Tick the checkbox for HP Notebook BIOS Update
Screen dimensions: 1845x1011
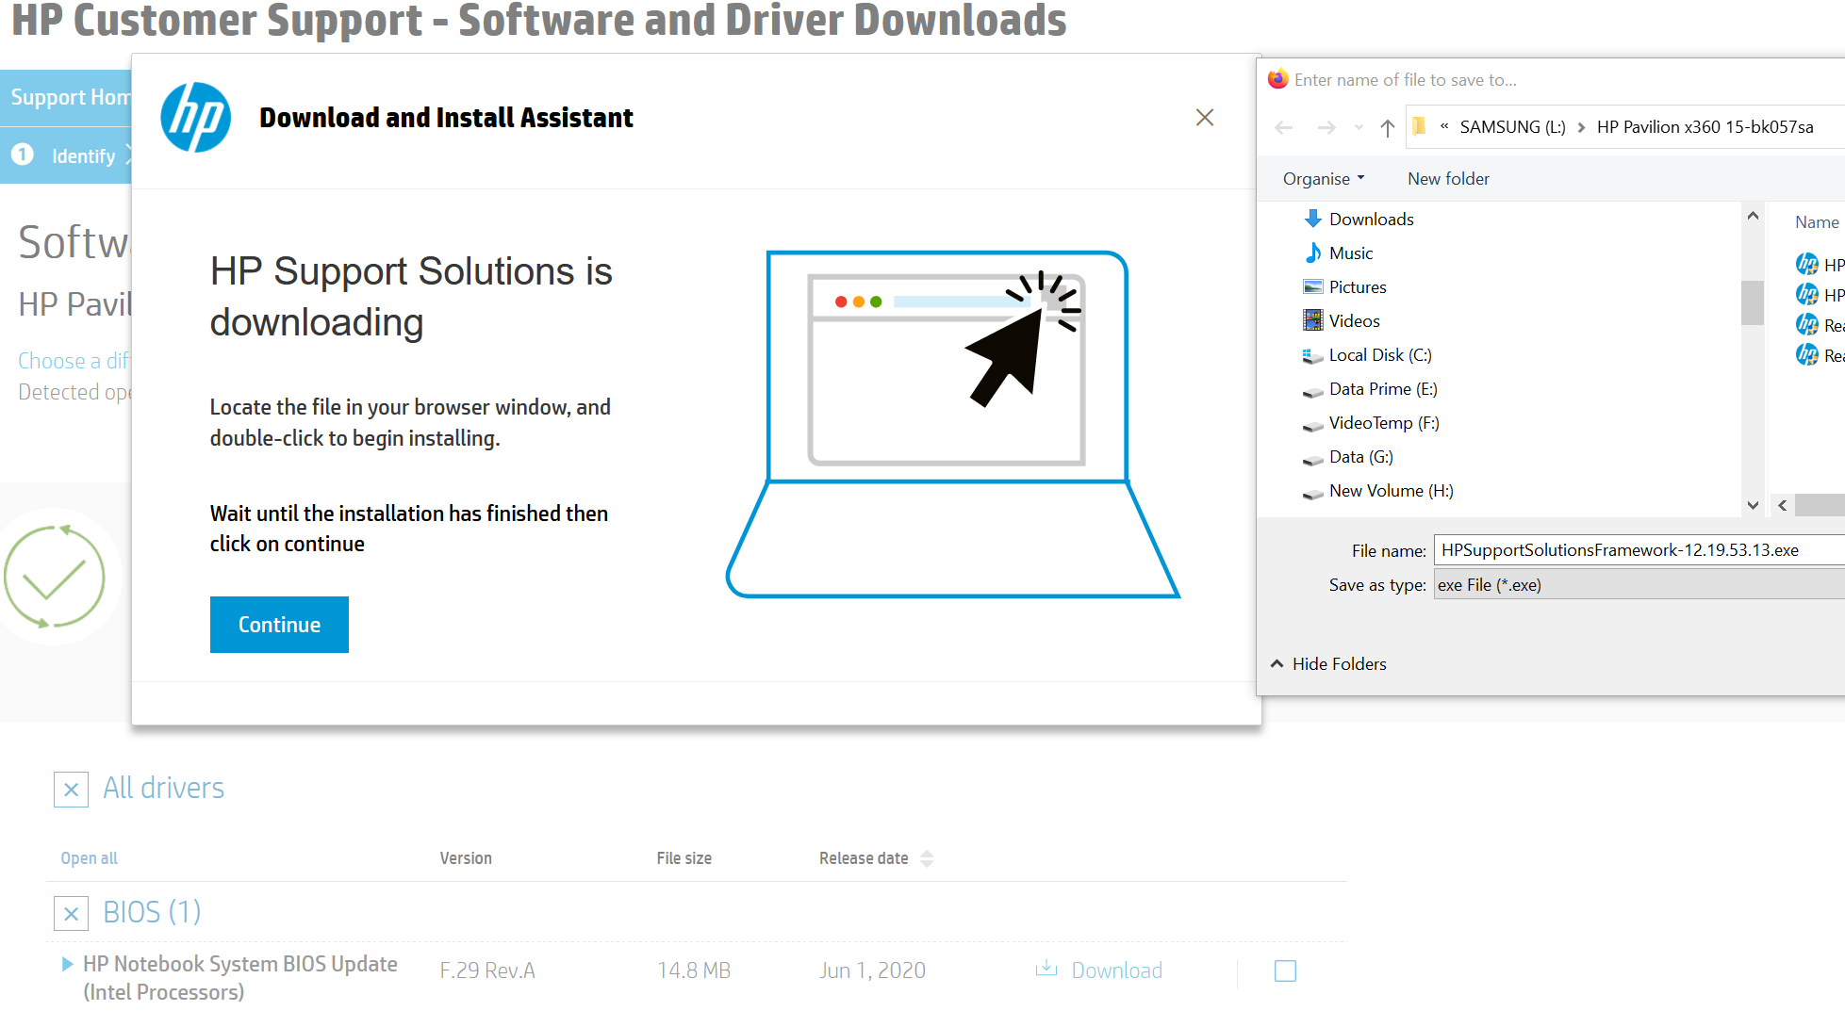[x=1285, y=970]
